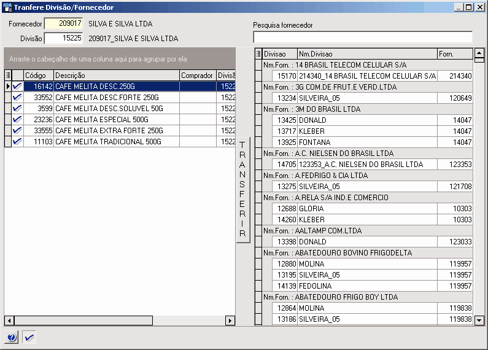Sort by Código column header

click(39, 75)
